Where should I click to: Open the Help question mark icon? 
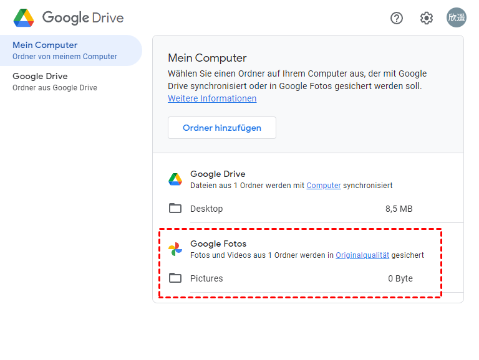tap(397, 18)
